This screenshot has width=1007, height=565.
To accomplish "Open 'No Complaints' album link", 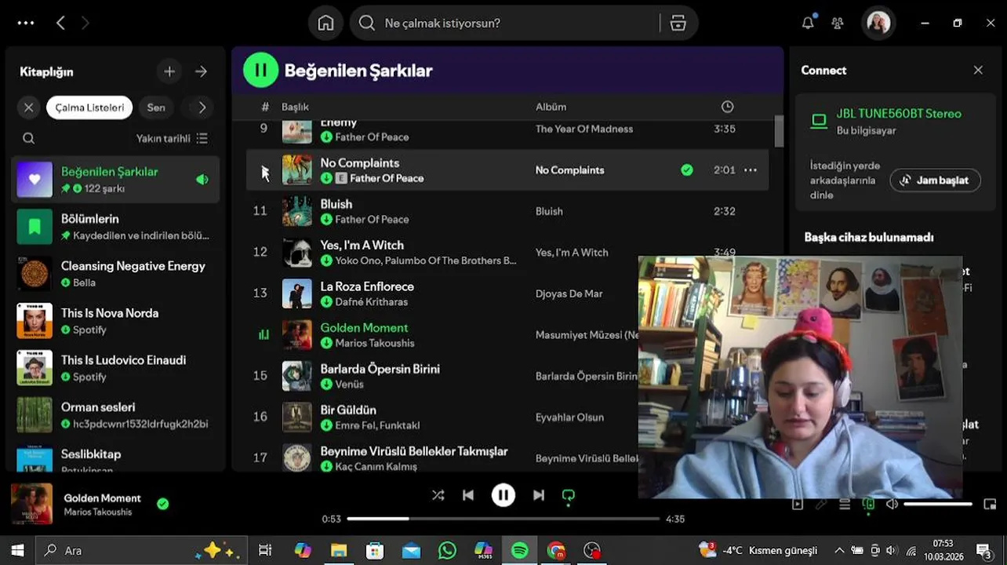I will point(569,170).
